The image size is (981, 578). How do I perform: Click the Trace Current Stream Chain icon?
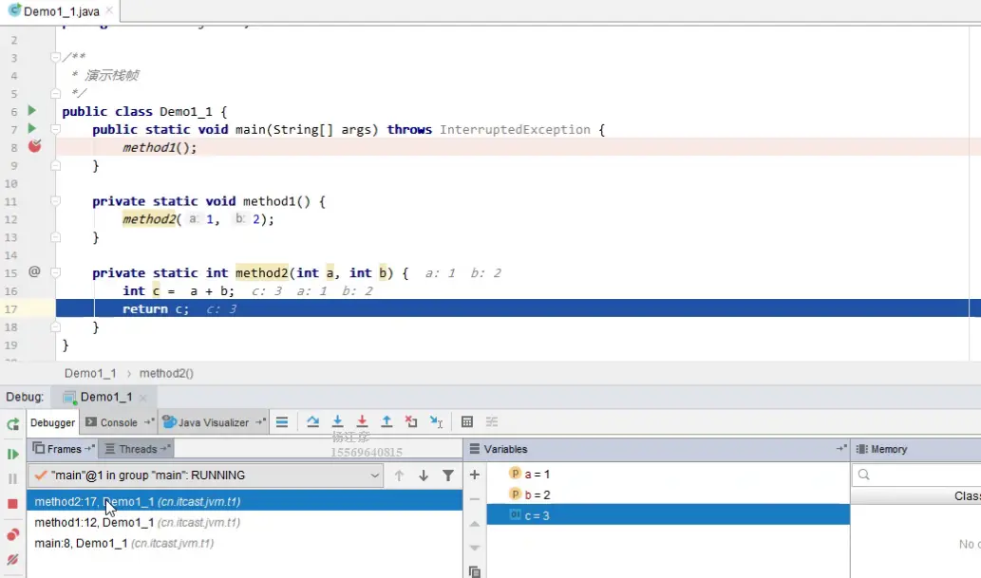492,422
